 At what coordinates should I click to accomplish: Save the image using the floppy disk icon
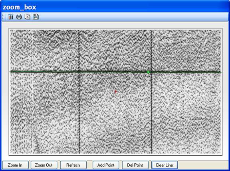coord(36,16)
